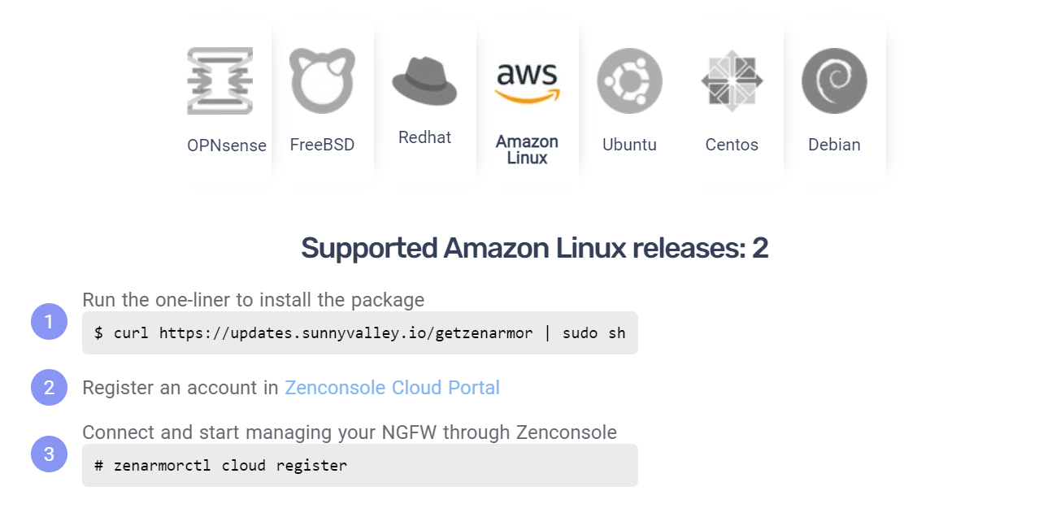This screenshot has width=1052, height=517.
Task: Click the OPNsense label text
Action: click(225, 145)
